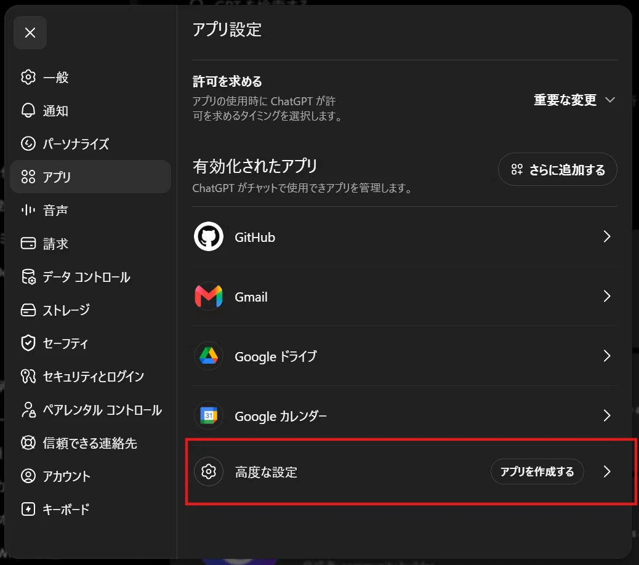Click the four-circles icon beside アプリ

click(x=28, y=177)
